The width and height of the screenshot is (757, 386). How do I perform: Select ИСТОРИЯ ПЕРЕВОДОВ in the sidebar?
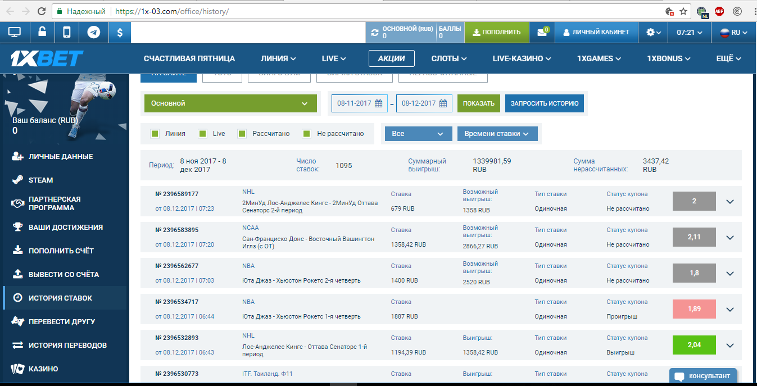point(67,345)
